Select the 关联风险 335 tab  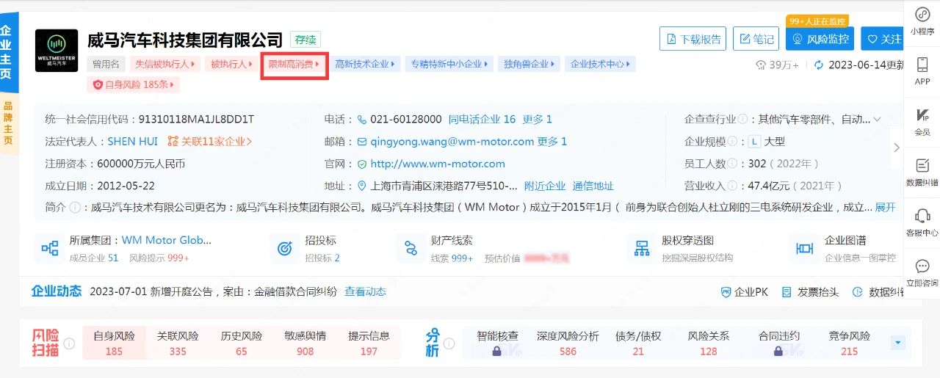click(x=178, y=344)
